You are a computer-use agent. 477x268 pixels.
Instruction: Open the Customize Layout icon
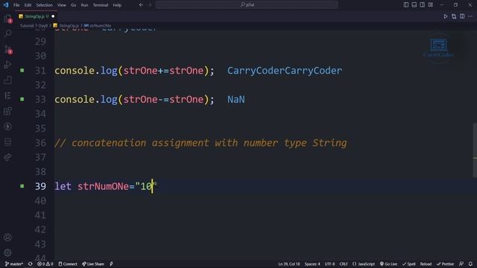coord(431,5)
